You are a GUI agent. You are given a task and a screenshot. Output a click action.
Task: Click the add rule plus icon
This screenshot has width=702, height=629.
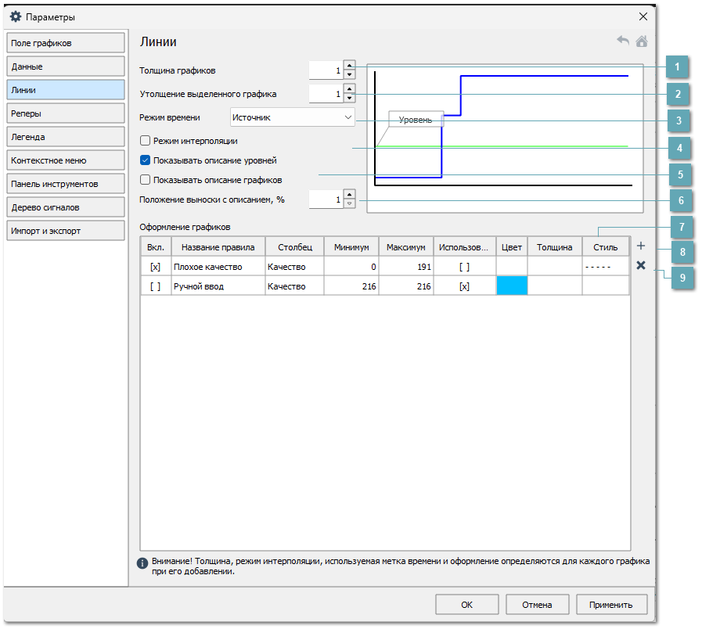[641, 246]
